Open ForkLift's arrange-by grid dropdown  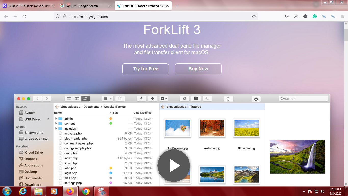tap(108, 99)
